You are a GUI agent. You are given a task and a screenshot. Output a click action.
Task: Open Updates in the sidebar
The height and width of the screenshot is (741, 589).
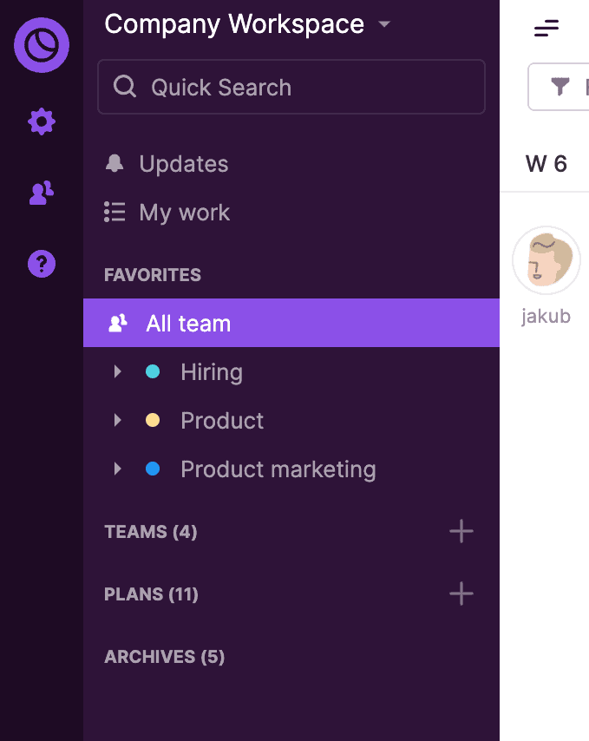pyautogui.click(x=183, y=164)
